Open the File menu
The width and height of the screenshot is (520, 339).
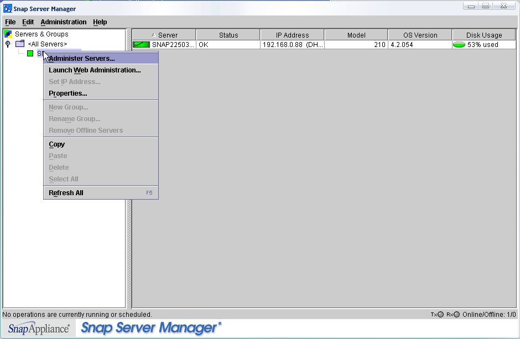tap(11, 22)
